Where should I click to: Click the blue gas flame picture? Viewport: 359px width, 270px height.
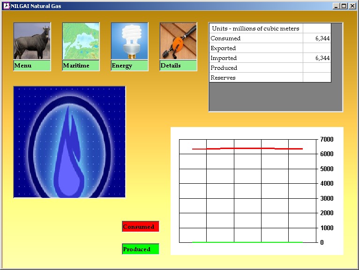(x=69, y=142)
